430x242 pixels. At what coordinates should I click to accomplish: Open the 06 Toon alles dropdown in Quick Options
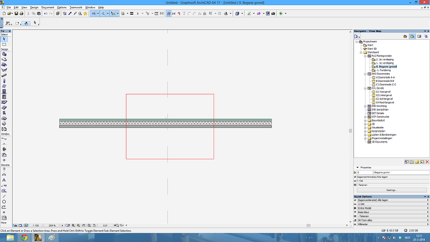[393, 220]
